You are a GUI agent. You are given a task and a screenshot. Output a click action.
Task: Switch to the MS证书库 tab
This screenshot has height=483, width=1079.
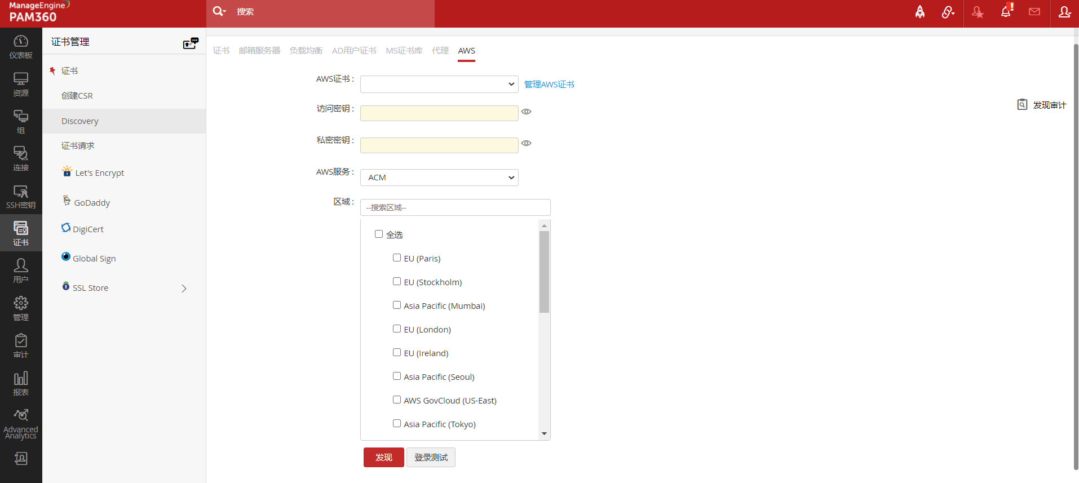(x=404, y=51)
